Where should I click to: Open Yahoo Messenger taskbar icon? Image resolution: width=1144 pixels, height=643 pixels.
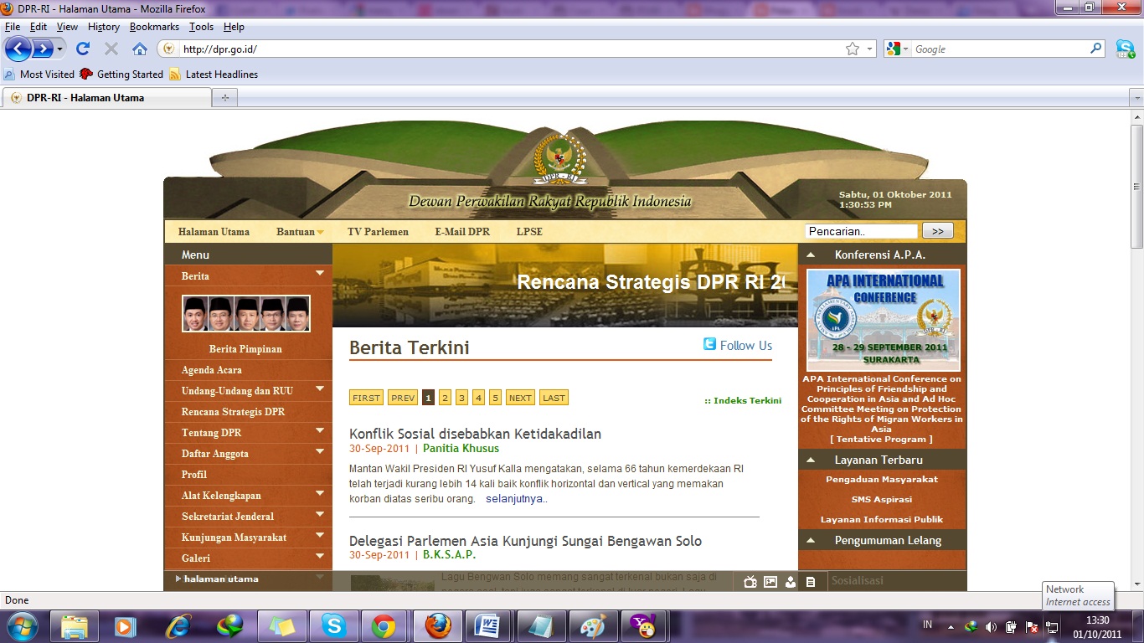pos(644,625)
